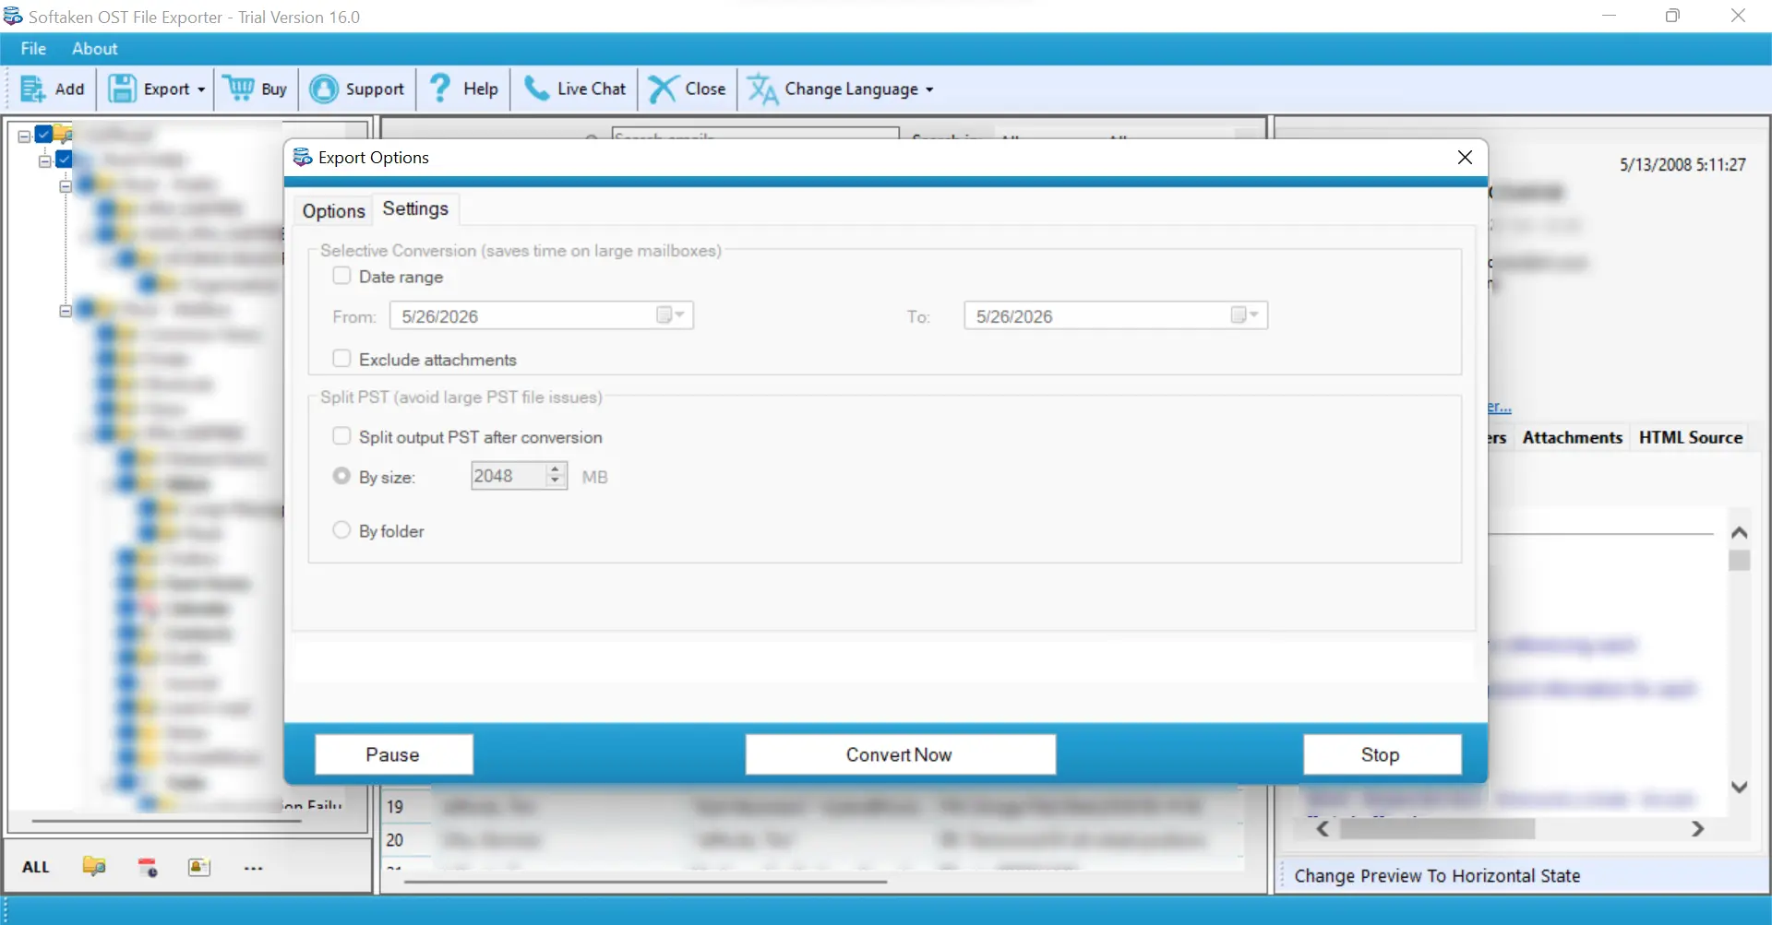1772x925 pixels.
Task: Open the Export dropdown arrow
Action: [x=201, y=90]
